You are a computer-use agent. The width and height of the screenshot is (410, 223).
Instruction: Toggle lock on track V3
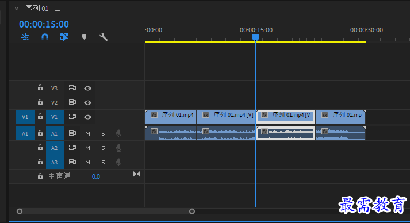pos(40,88)
